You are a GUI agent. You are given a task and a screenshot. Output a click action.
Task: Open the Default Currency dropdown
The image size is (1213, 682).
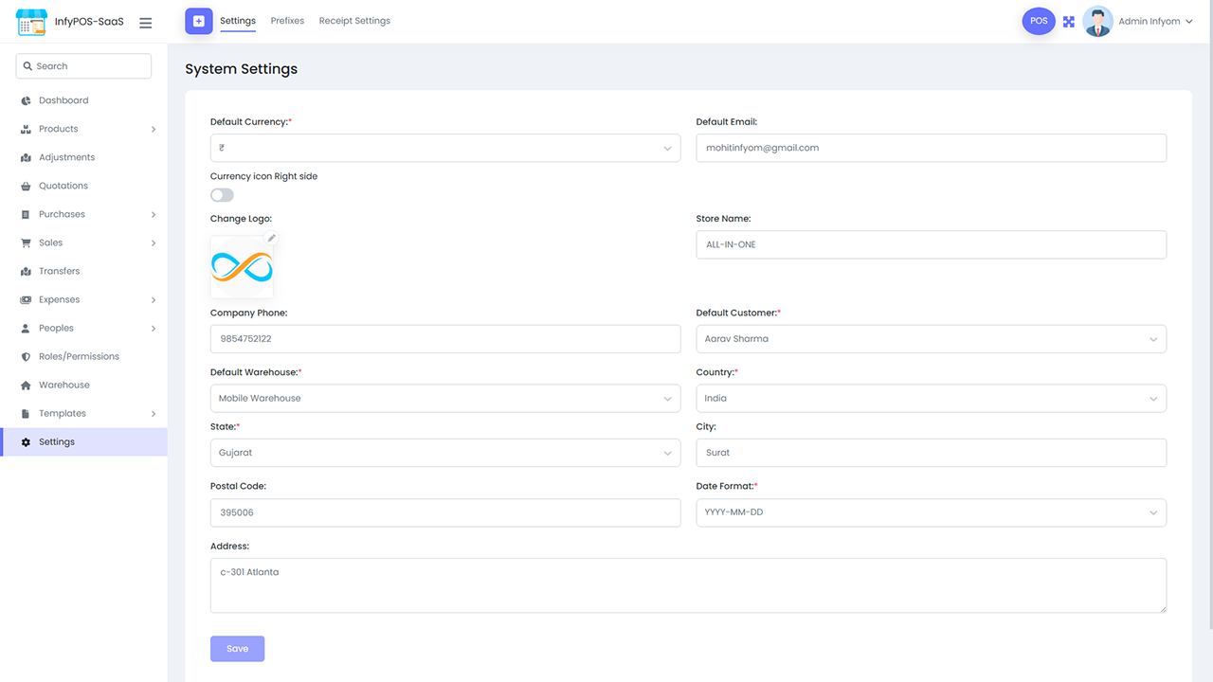[445, 148]
